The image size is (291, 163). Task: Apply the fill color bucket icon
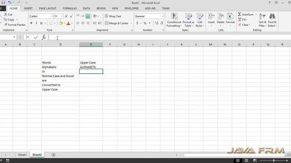tap(60, 23)
